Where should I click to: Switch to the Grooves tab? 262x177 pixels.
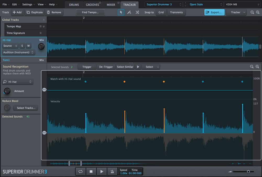click(x=92, y=5)
